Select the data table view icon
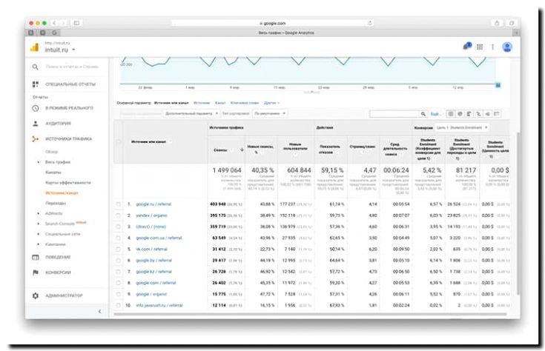Screen dimensions: 545x351 tap(449, 113)
